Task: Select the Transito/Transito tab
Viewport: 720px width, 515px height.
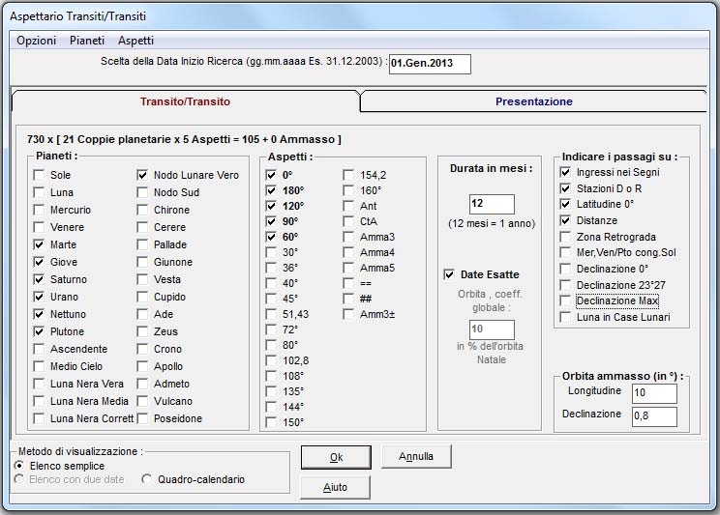Action: pyautogui.click(x=185, y=101)
